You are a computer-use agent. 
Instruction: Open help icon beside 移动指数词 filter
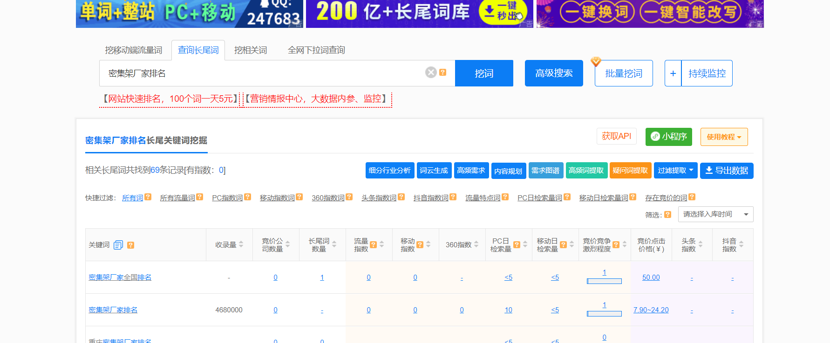pos(299,197)
